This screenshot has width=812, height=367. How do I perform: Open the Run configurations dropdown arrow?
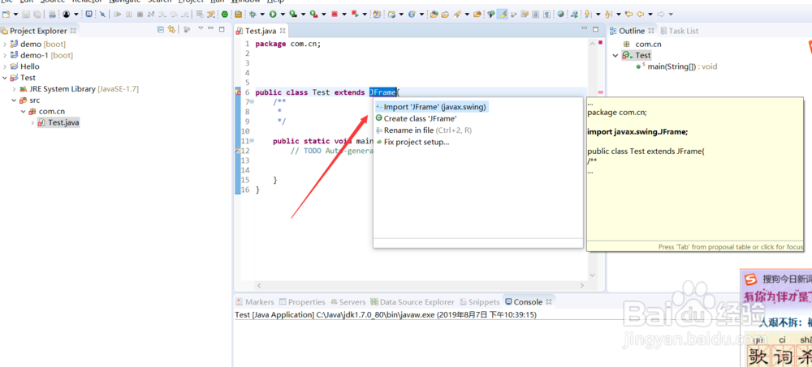point(283,14)
